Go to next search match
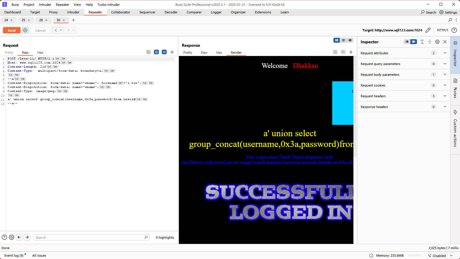Screen dimensions: 460x259 point(27,237)
